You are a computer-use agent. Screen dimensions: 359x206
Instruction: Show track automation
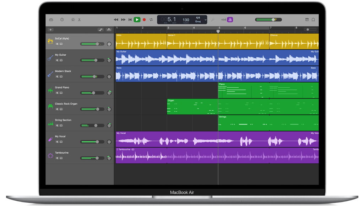point(100,30)
